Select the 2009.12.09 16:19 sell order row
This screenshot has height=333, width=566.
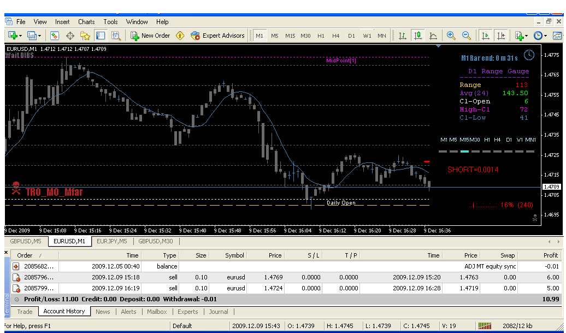coord(273,288)
